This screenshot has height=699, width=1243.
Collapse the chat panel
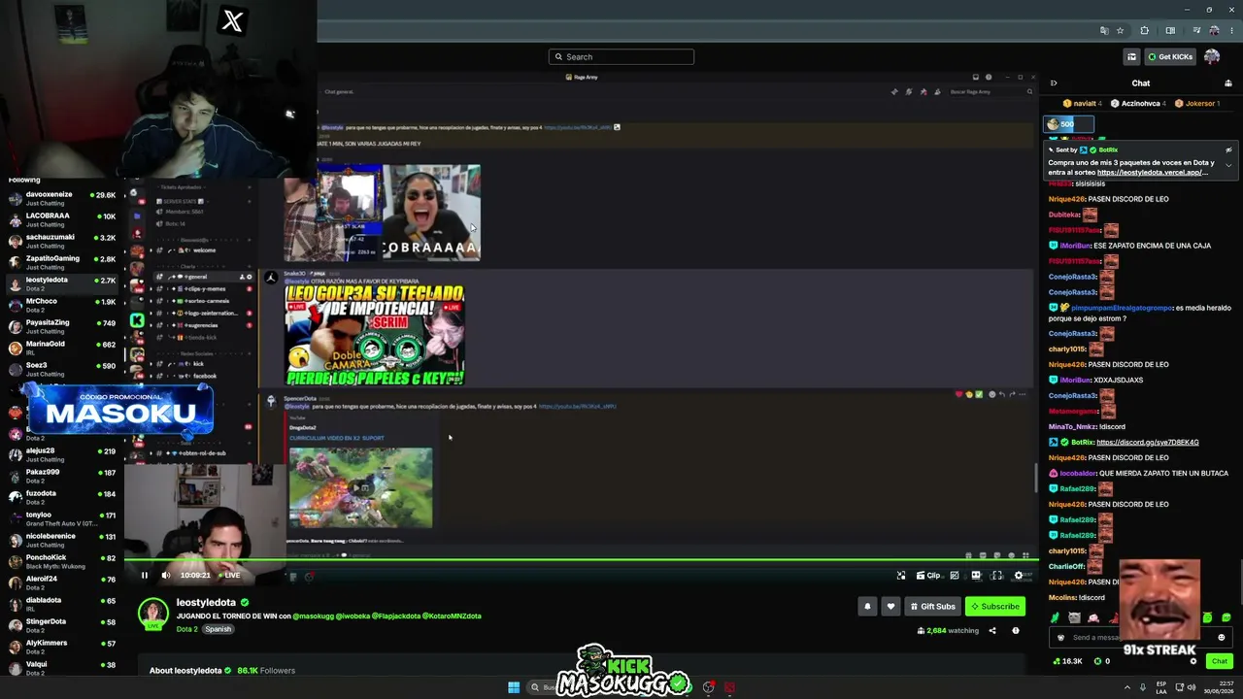click(x=1054, y=83)
